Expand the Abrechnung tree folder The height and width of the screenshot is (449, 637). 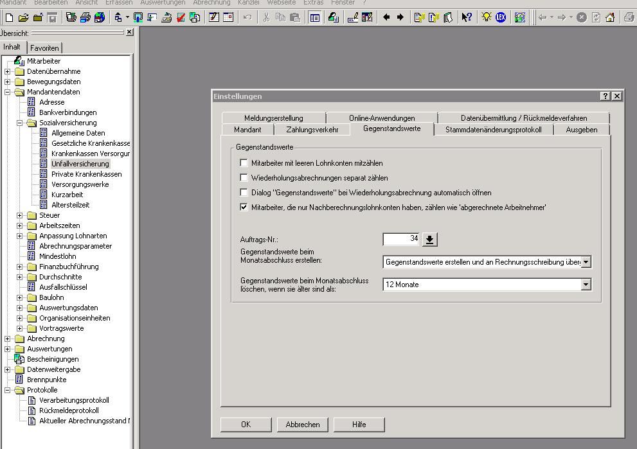[7, 339]
